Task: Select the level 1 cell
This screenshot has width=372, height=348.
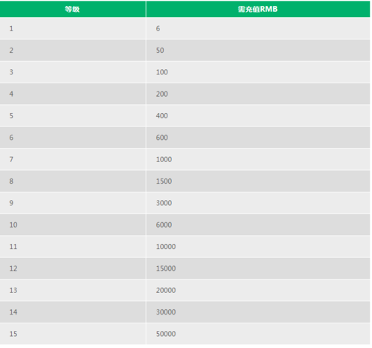Action: [x=72, y=28]
